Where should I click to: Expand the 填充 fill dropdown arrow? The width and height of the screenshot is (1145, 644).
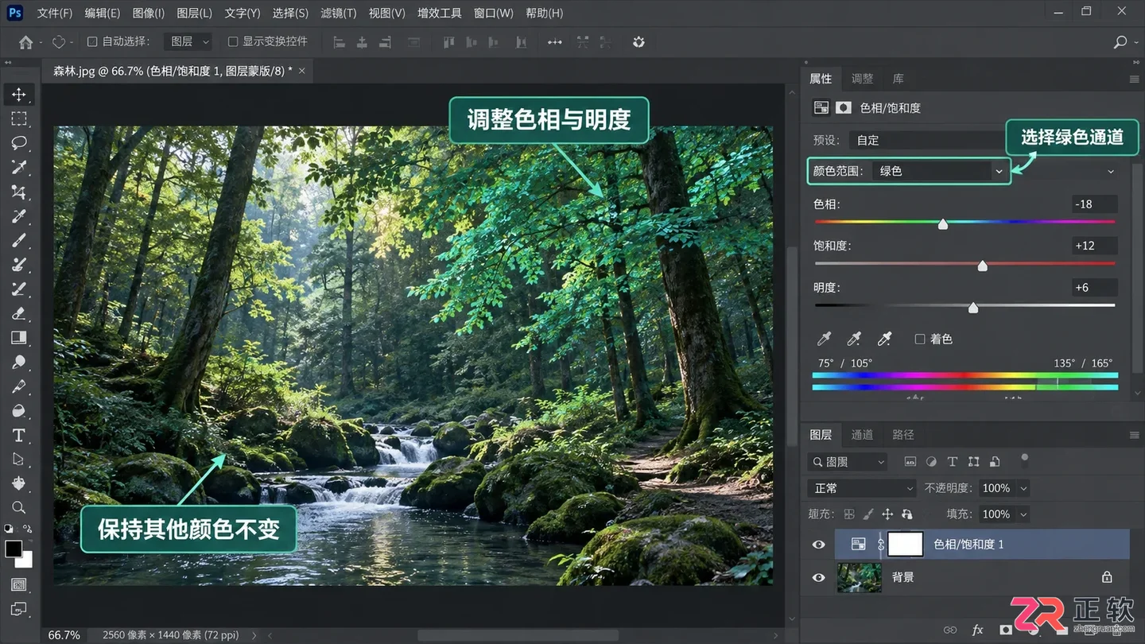point(1024,514)
